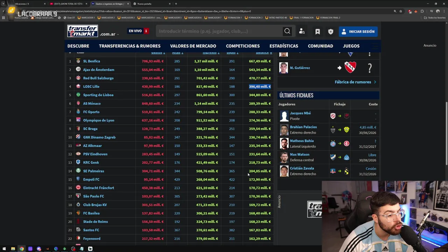Open the GNK Dinamo Zagreb link

tap(99, 137)
